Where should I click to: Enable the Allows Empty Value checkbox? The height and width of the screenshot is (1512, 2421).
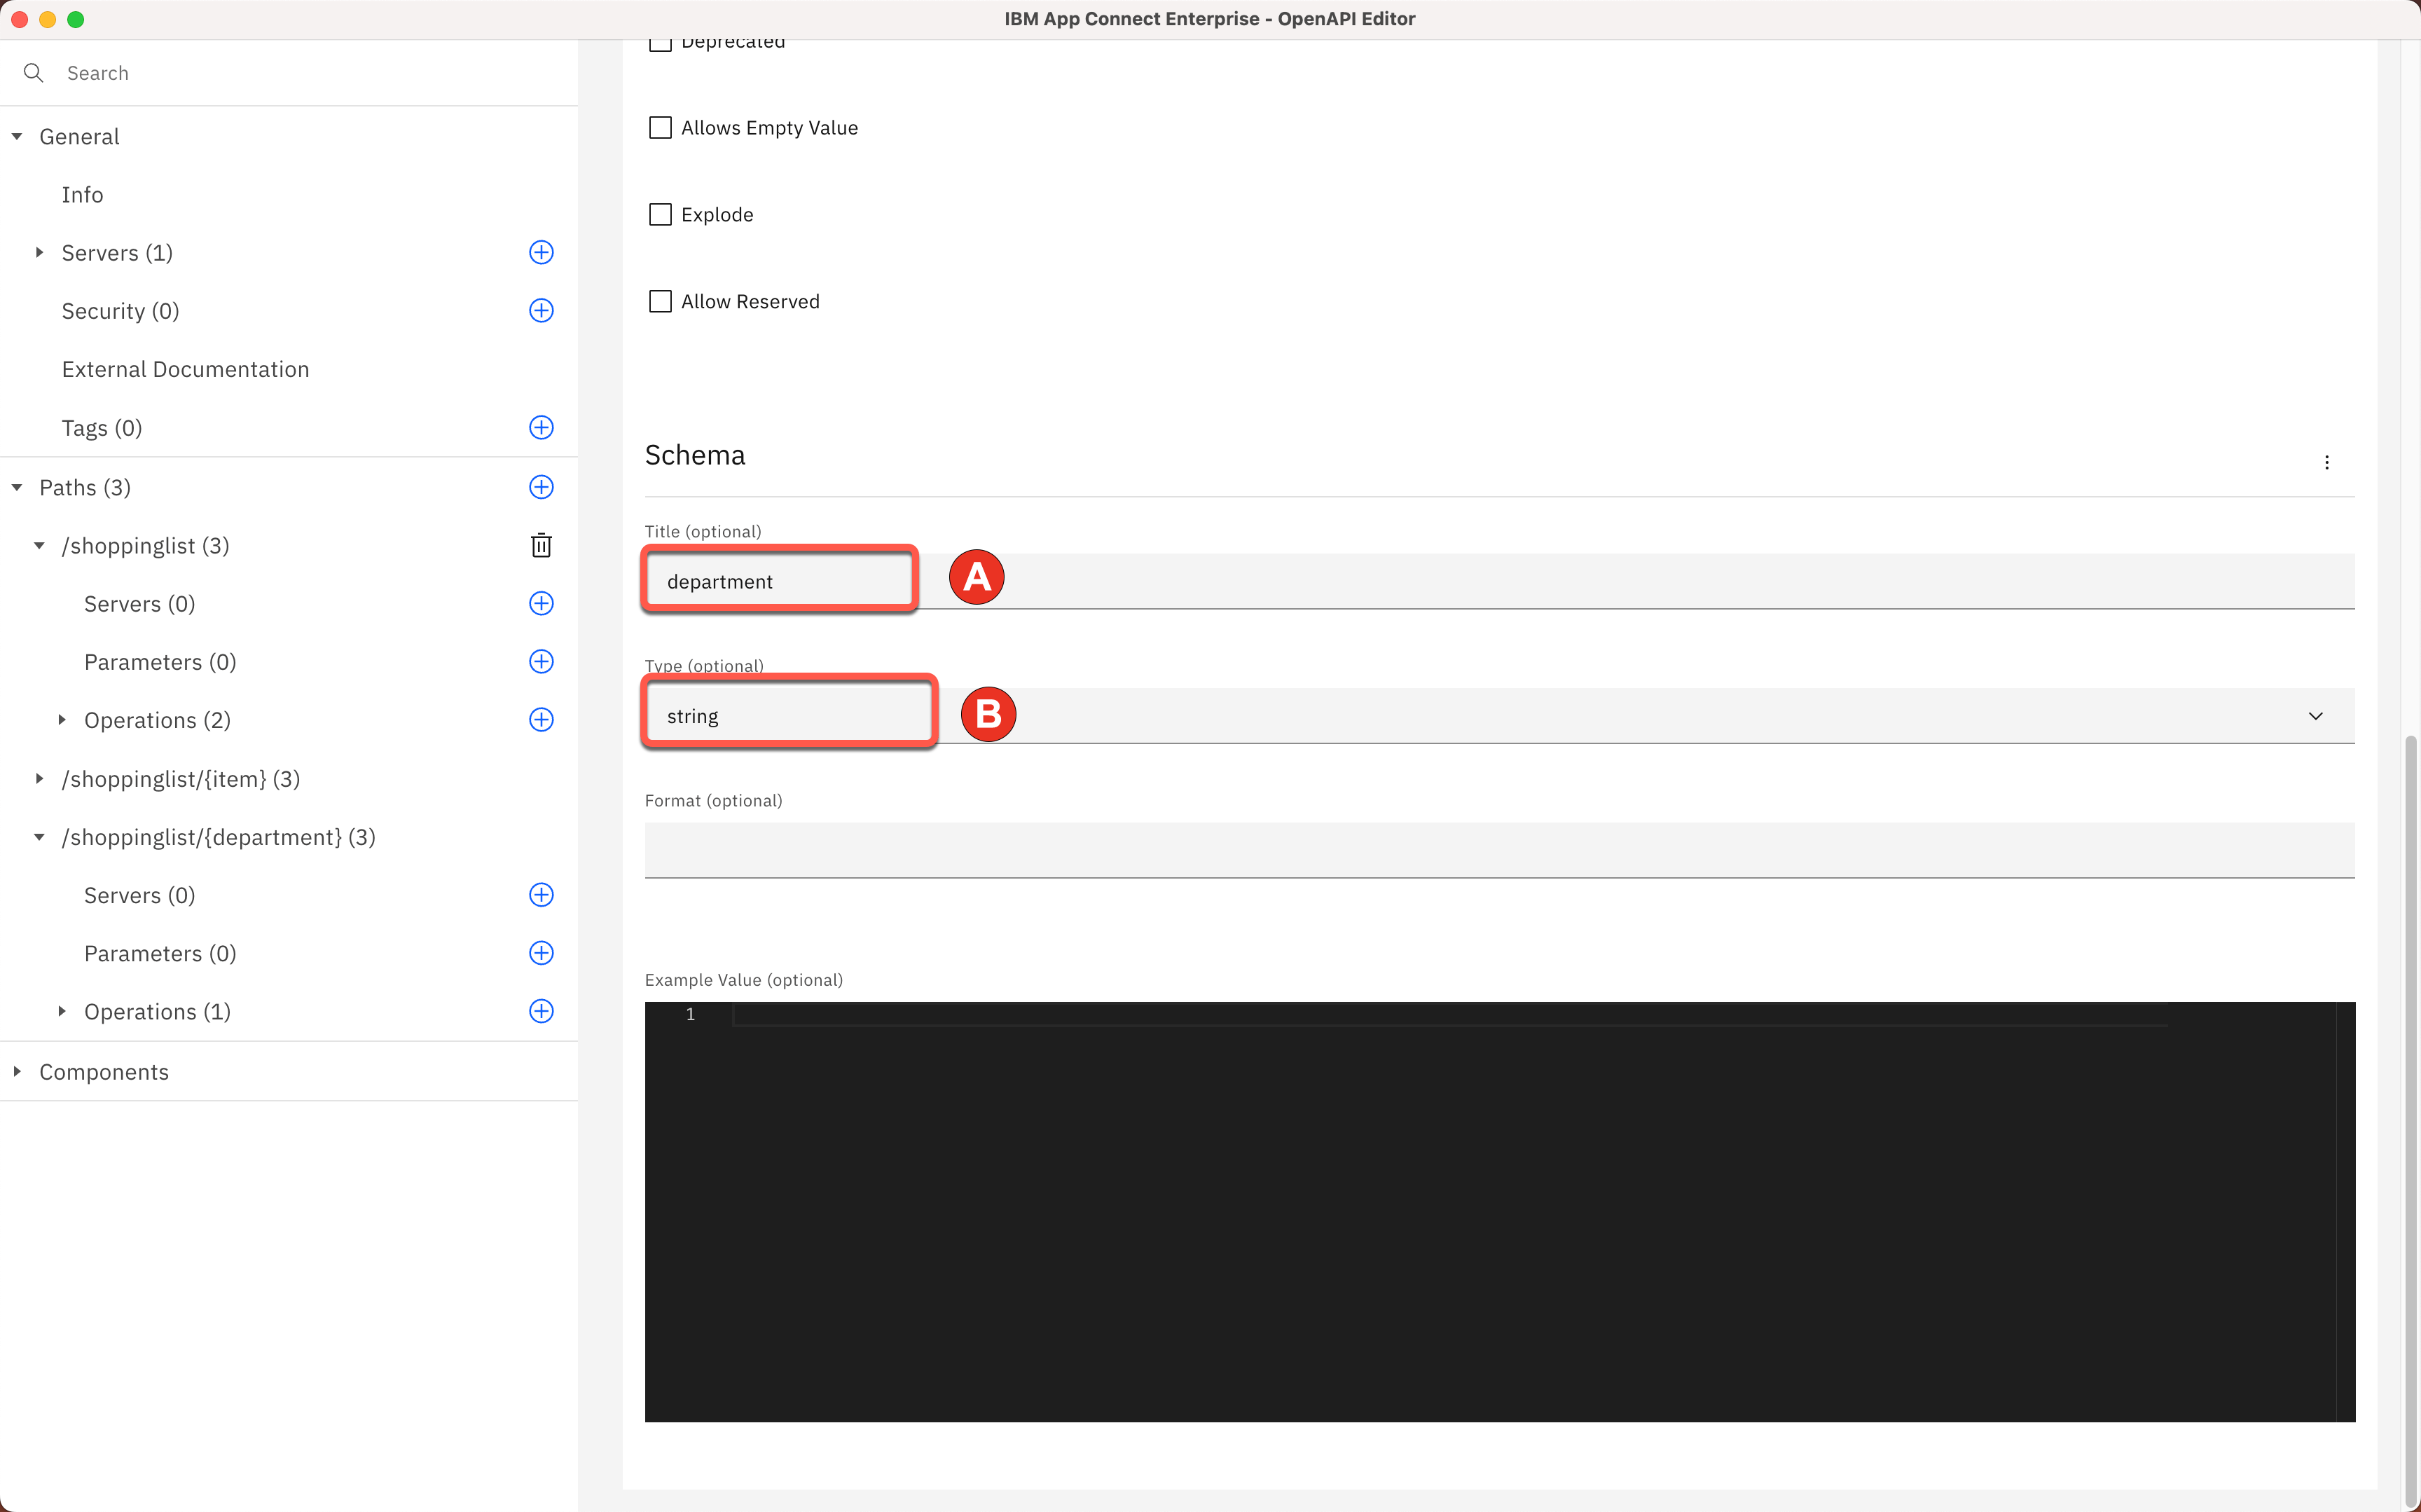pos(660,127)
